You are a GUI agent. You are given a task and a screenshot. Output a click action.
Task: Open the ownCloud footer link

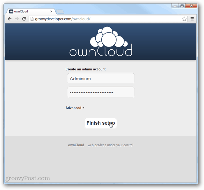pos(76,145)
